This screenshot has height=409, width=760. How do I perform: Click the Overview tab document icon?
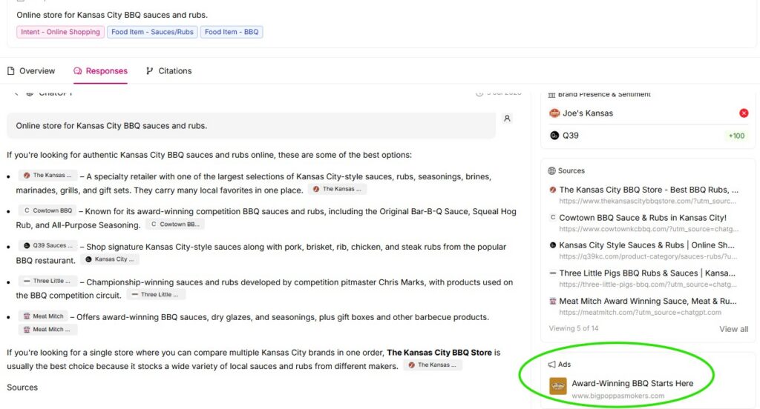(10, 70)
